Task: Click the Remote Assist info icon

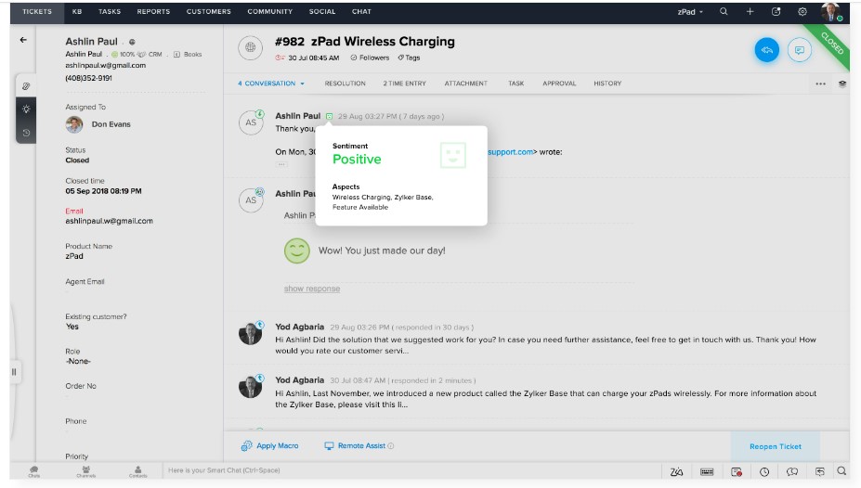Action: [390, 445]
